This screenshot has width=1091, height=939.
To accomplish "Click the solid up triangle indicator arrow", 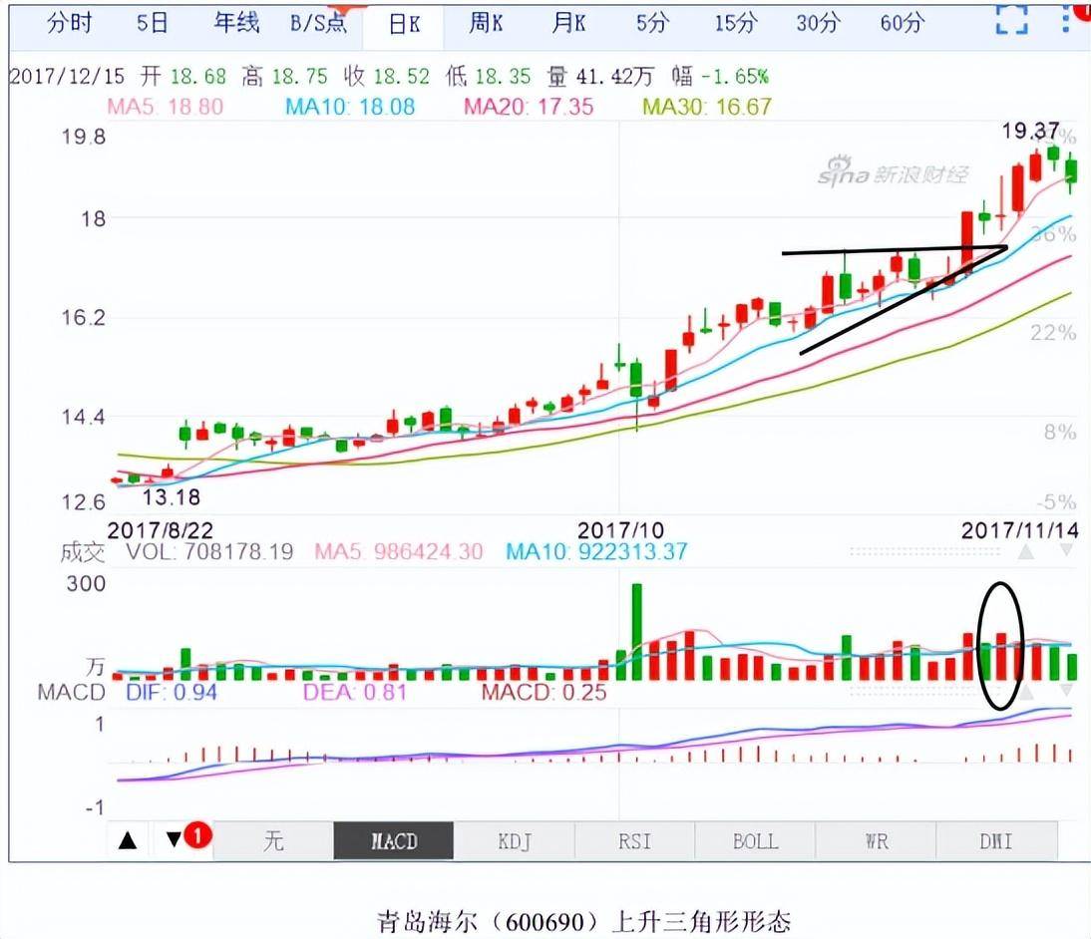I will 128,841.
